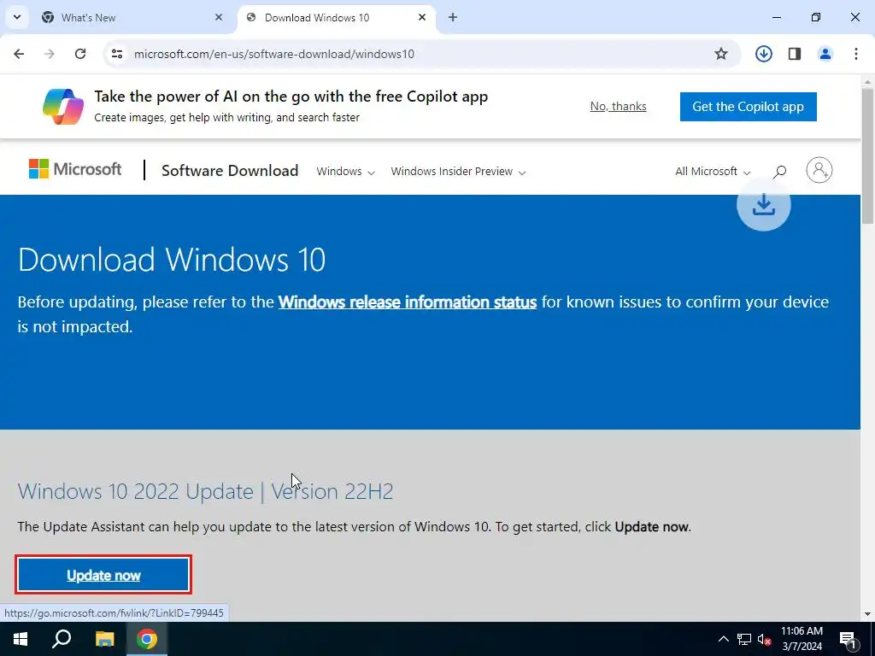
Task: Close the Download Windows 10 tab
Action: pyautogui.click(x=422, y=17)
